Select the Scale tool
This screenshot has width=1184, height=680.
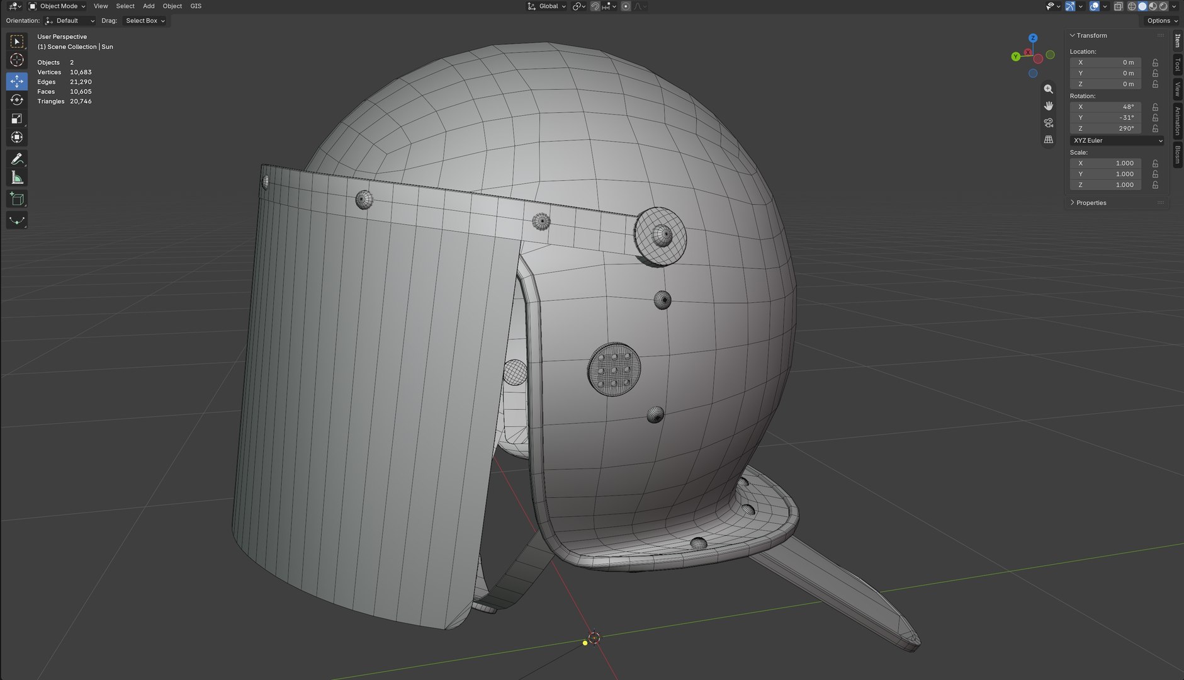[x=17, y=118]
